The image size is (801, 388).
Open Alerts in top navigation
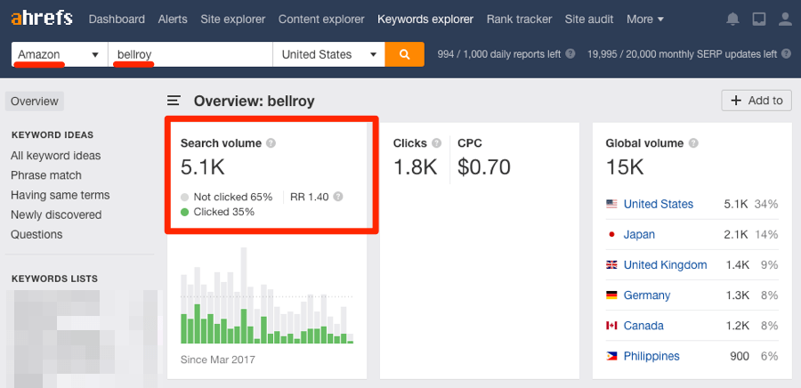point(173,20)
